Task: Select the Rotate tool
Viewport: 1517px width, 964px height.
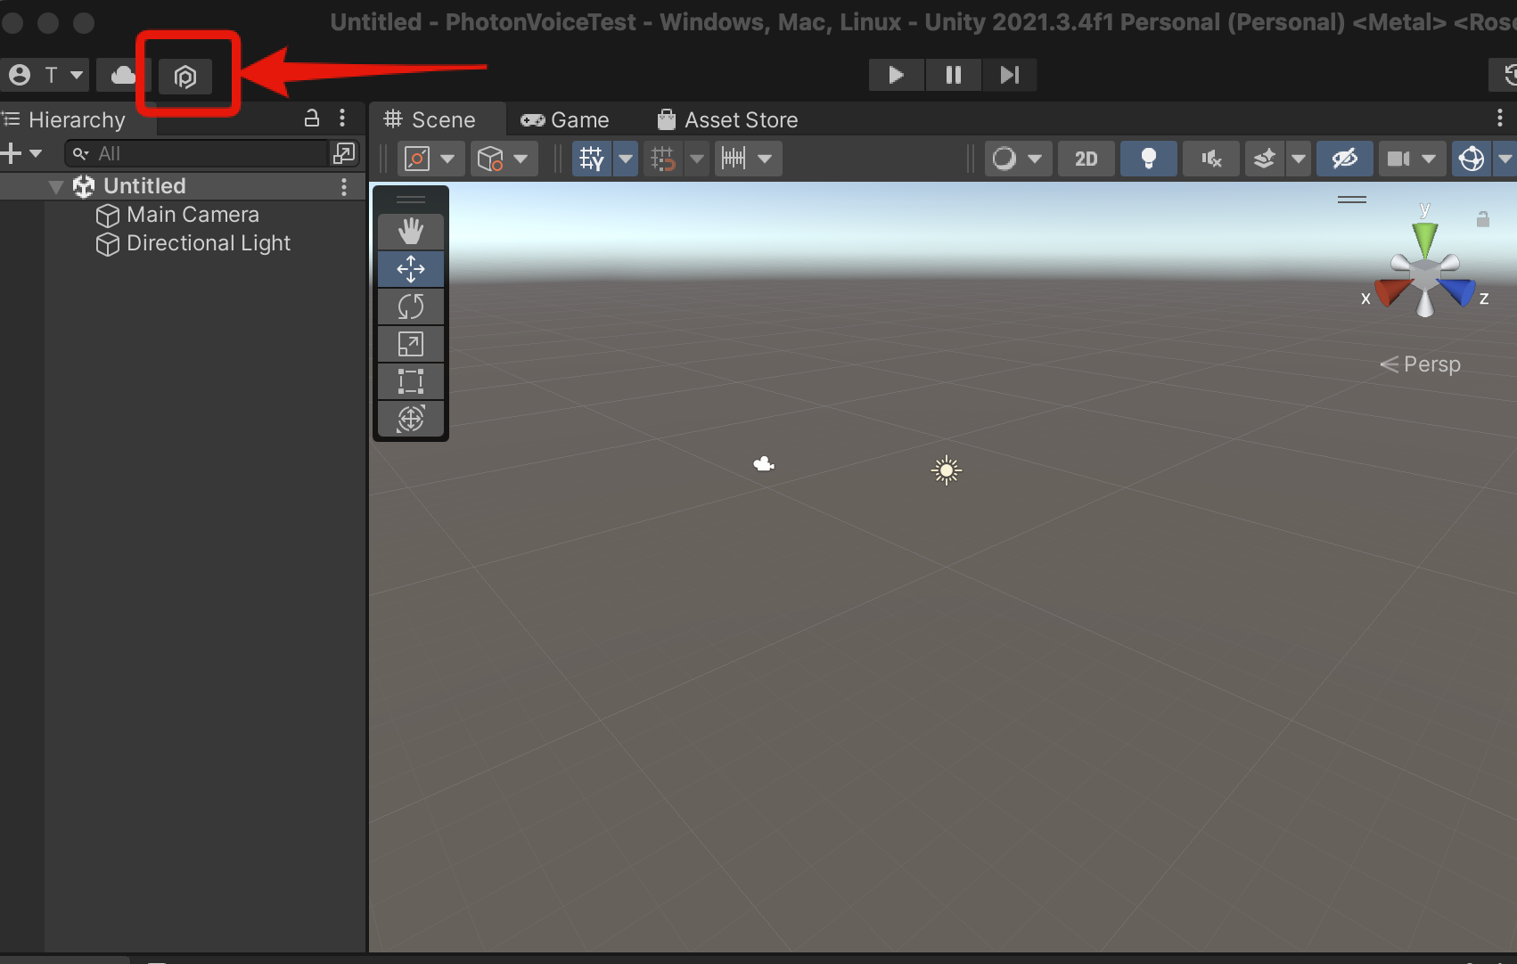Action: tap(411, 306)
